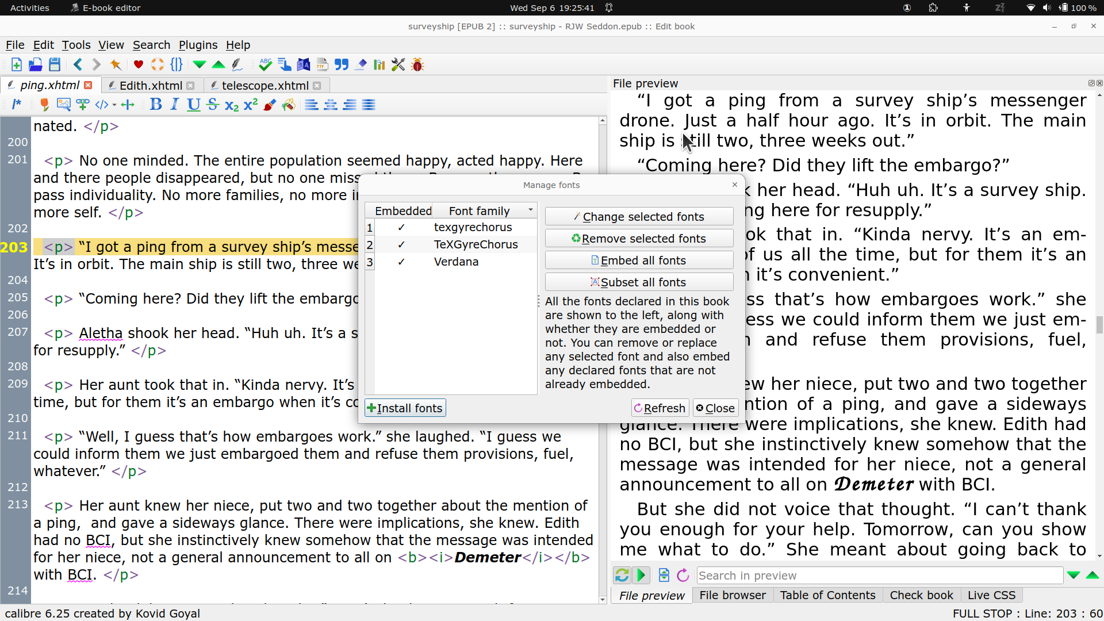The image size is (1104, 621).
Task: Click the beautify braces icon
Action: coord(177,65)
